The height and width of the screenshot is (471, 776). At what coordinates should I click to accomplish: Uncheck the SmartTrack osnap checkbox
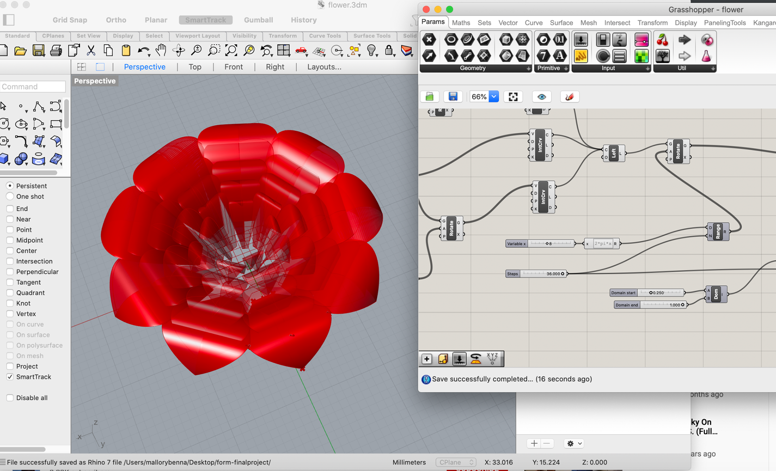click(x=10, y=377)
